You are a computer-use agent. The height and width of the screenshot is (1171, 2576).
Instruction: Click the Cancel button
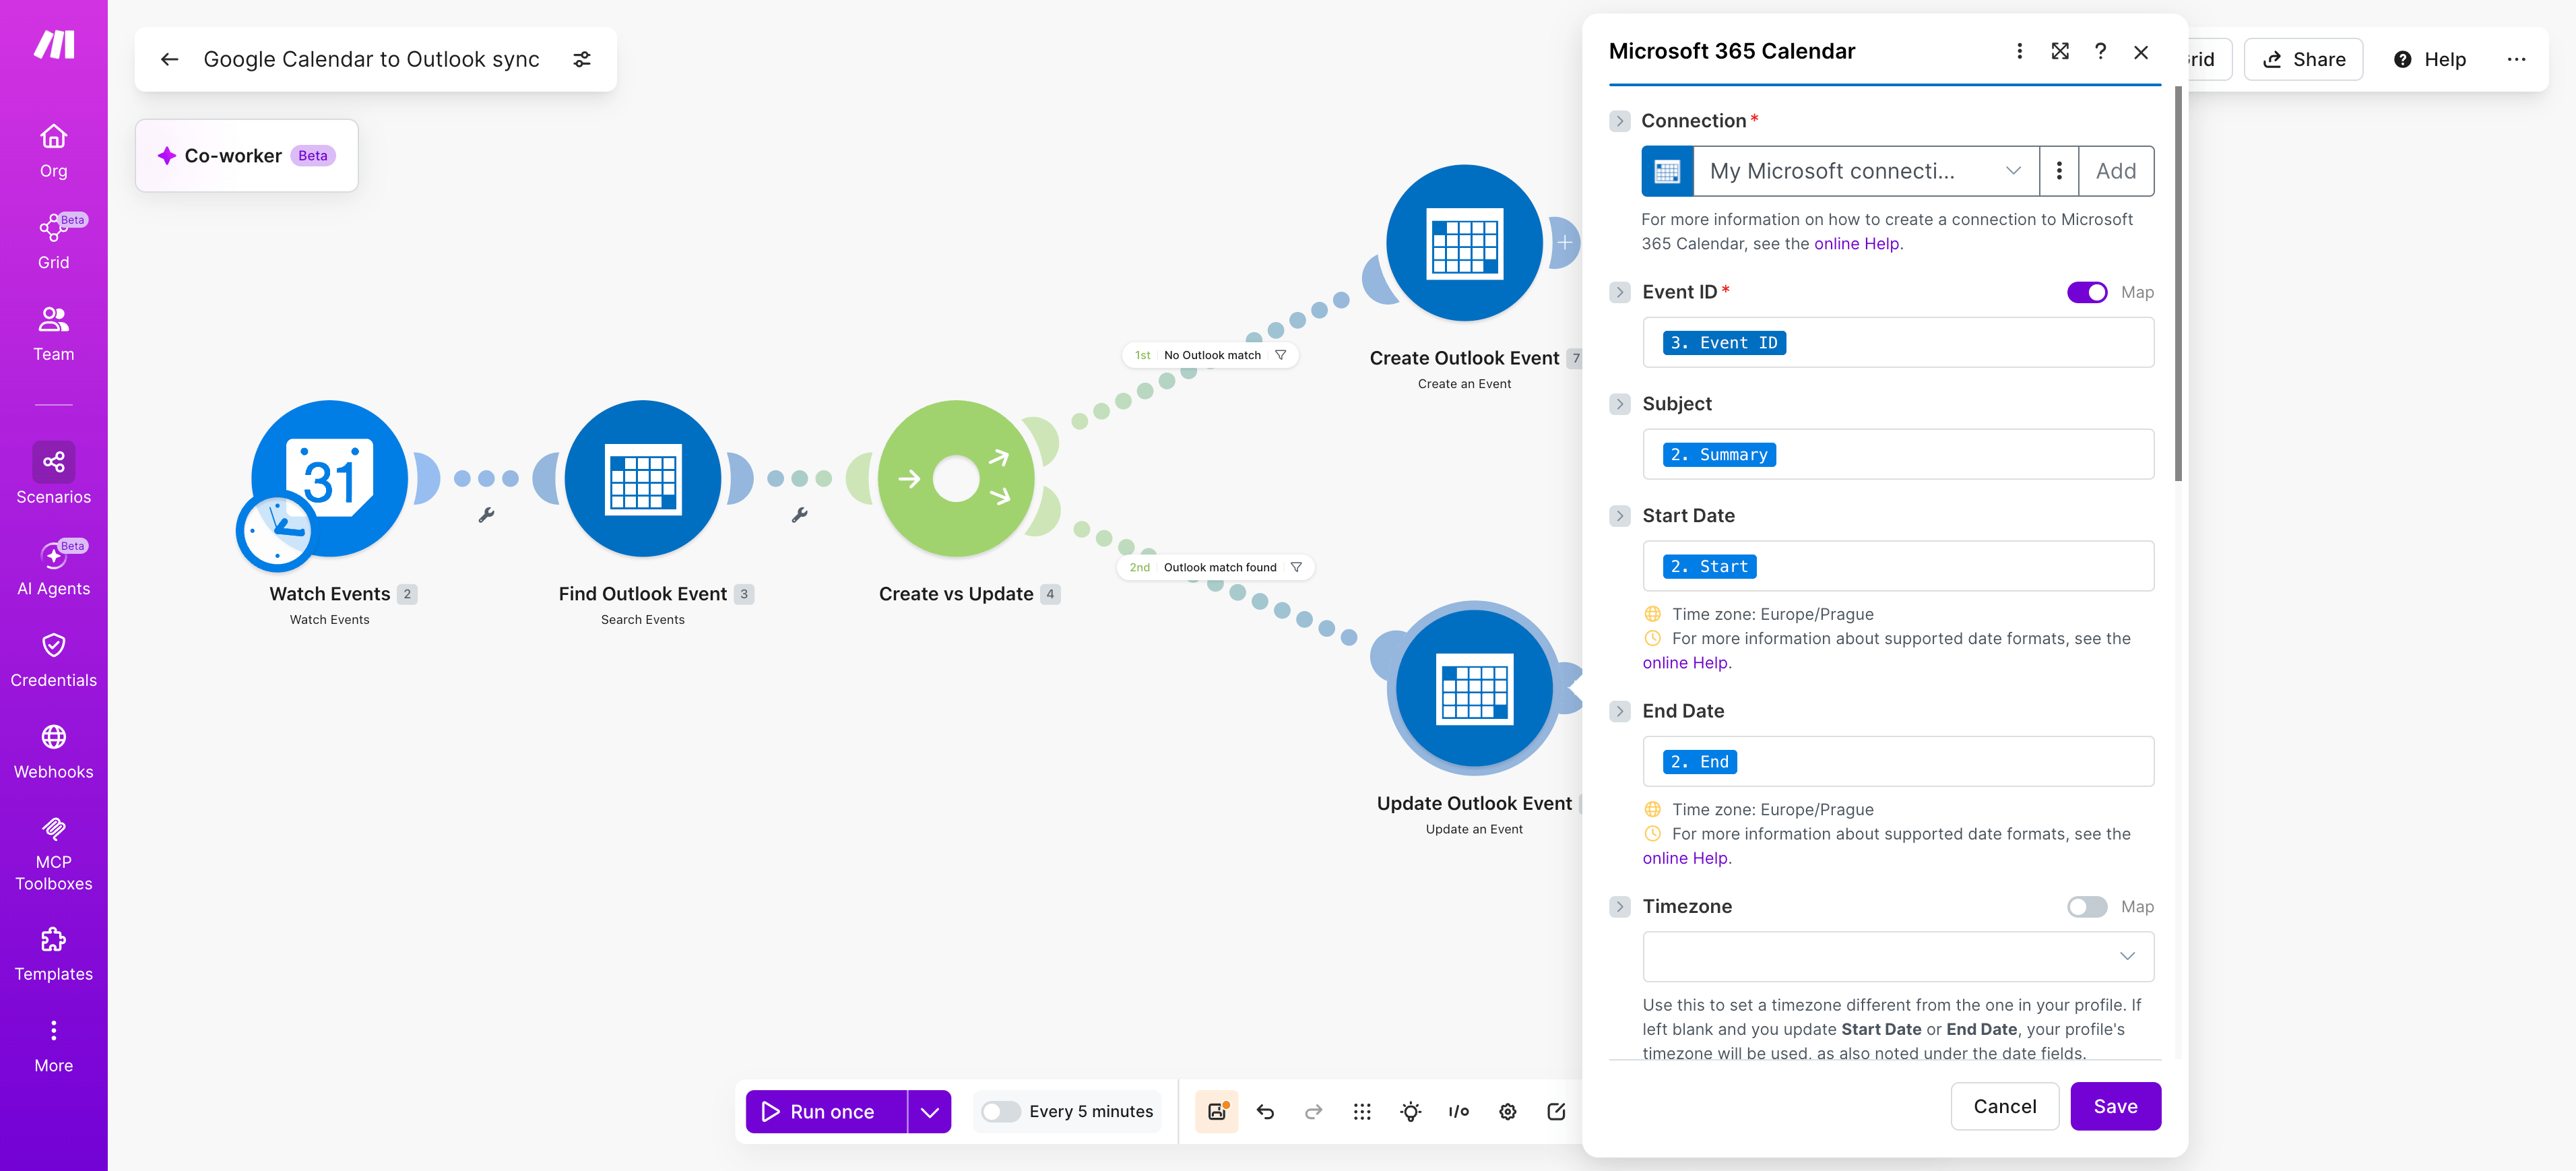(x=2004, y=1106)
